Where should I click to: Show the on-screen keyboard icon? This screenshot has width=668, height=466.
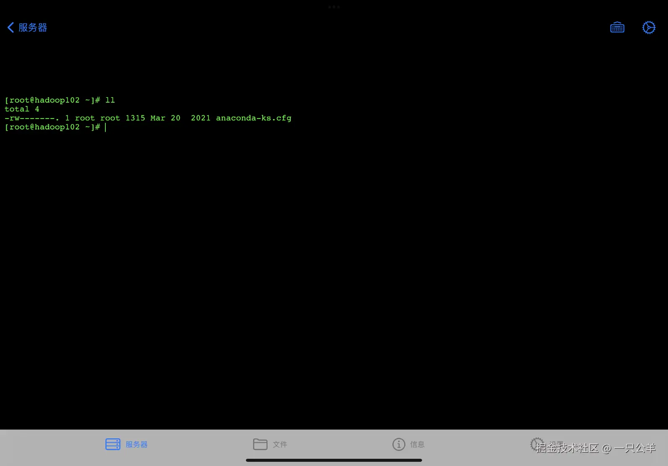tap(617, 28)
